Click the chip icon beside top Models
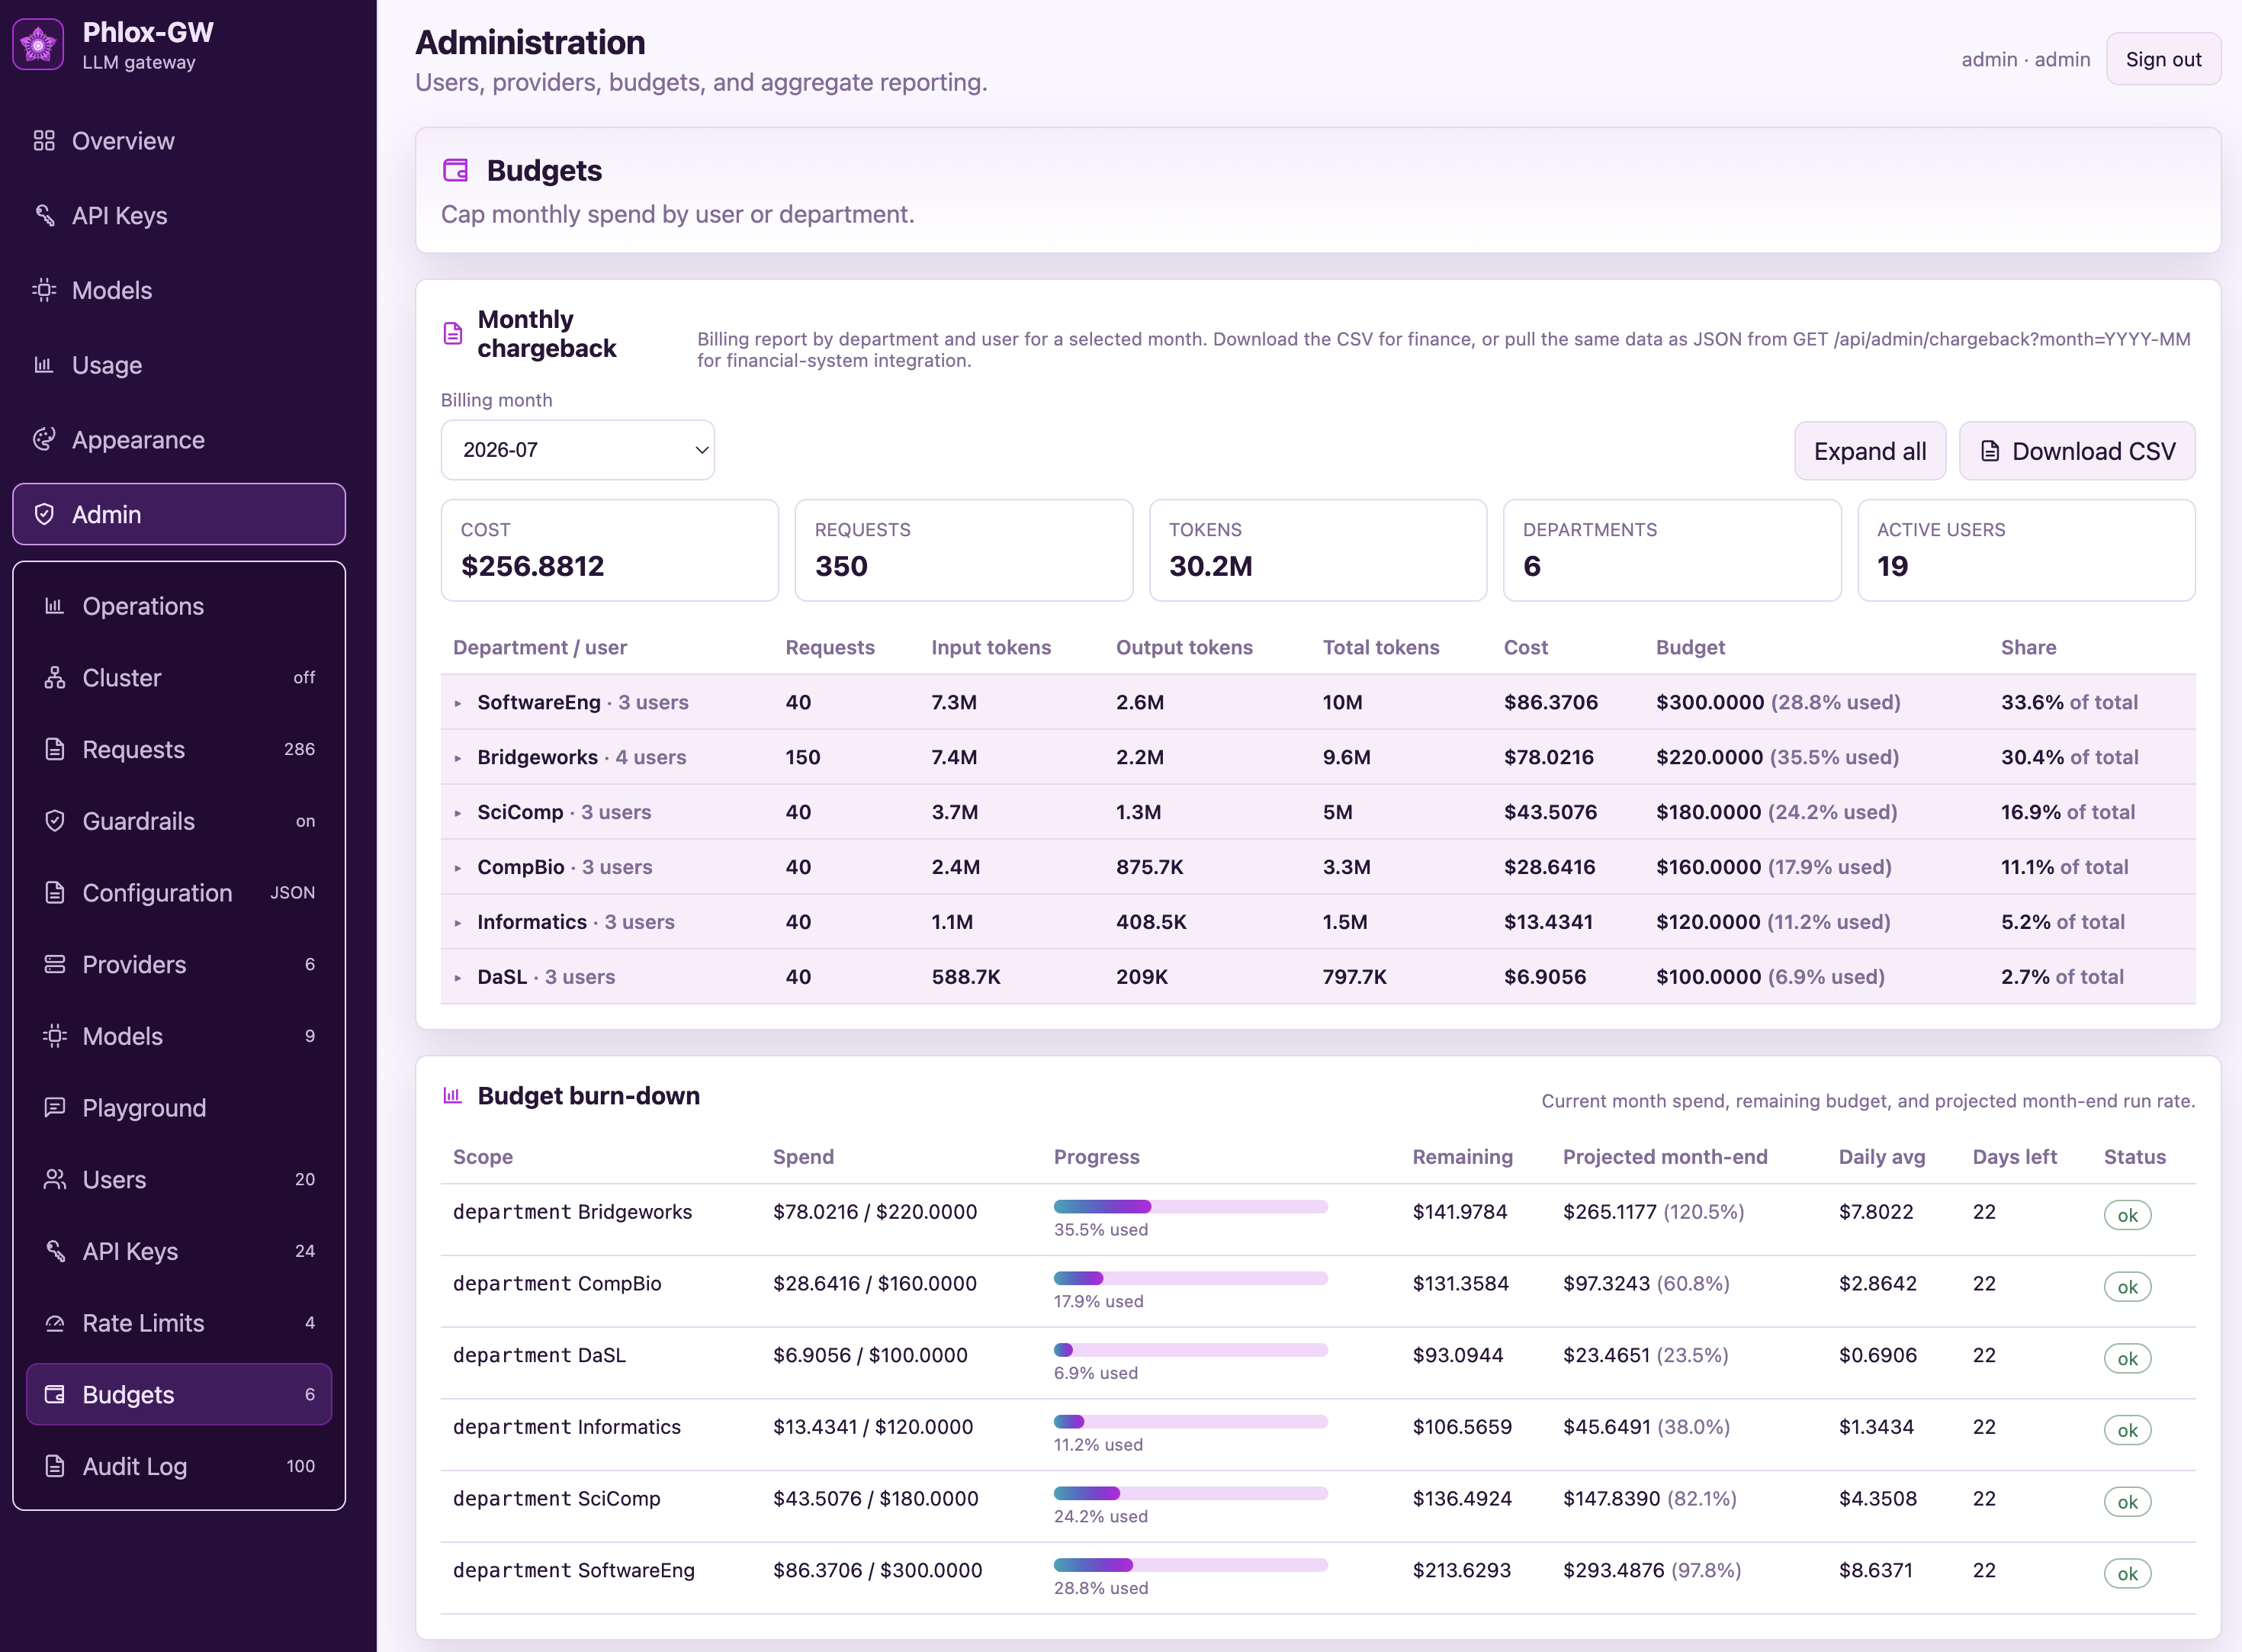2242x1652 pixels. (x=44, y=290)
